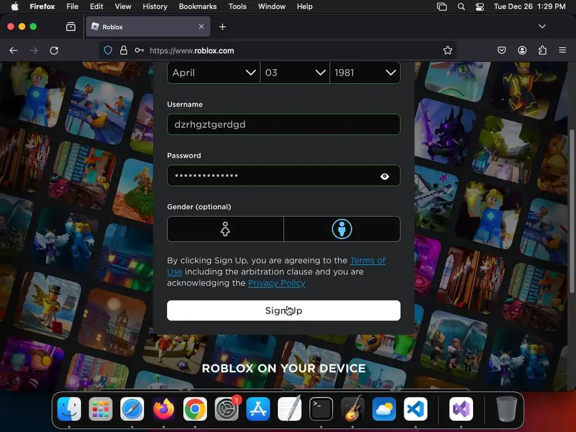Screen dimensions: 576x432
Task: Focus the Username input field
Action: pos(283,124)
